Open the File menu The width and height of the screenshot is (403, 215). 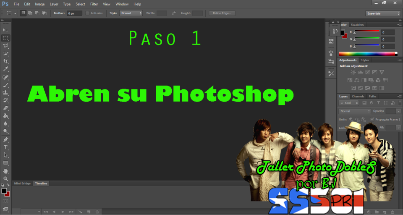tap(16, 4)
